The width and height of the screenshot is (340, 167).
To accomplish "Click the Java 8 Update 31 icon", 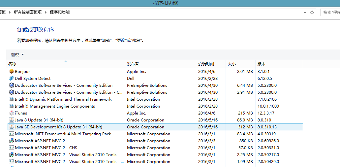I will 12,120.
